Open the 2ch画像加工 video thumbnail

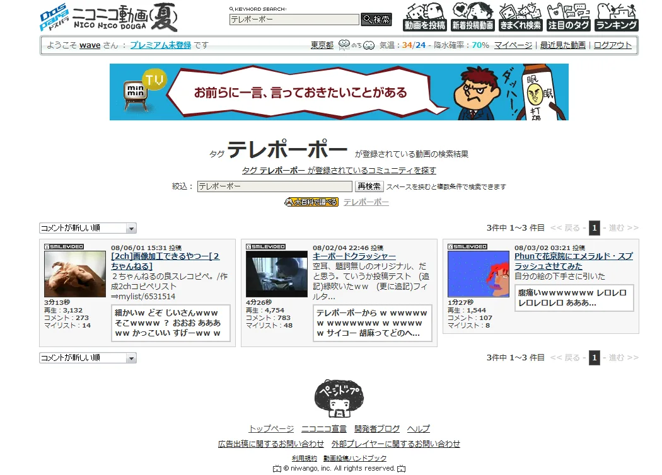pos(75,274)
